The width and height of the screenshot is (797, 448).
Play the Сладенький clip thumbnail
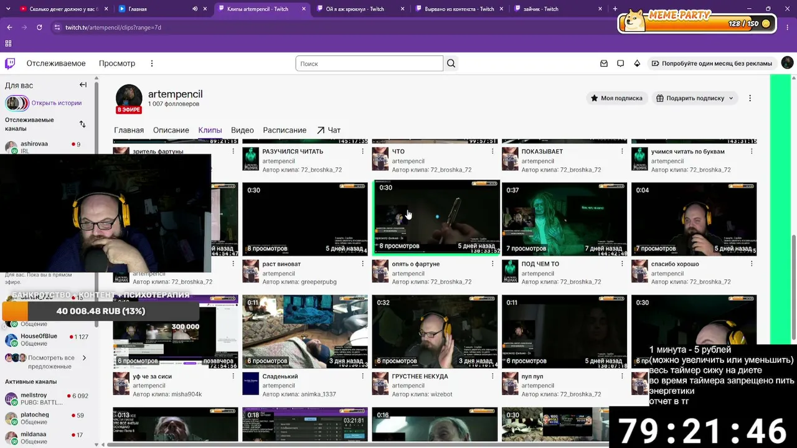point(305,332)
